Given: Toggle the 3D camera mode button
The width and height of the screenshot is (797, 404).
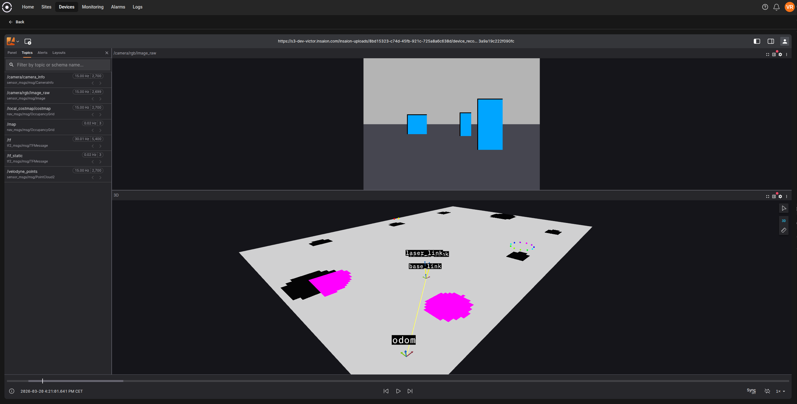Looking at the screenshot, I should coord(784,221).
